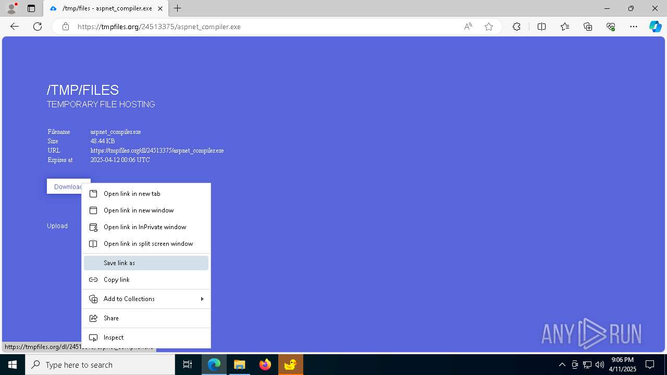Click the Download button
Image resolution: width=667 pixels, height=375 pixels.
click(x=68, y=186)
